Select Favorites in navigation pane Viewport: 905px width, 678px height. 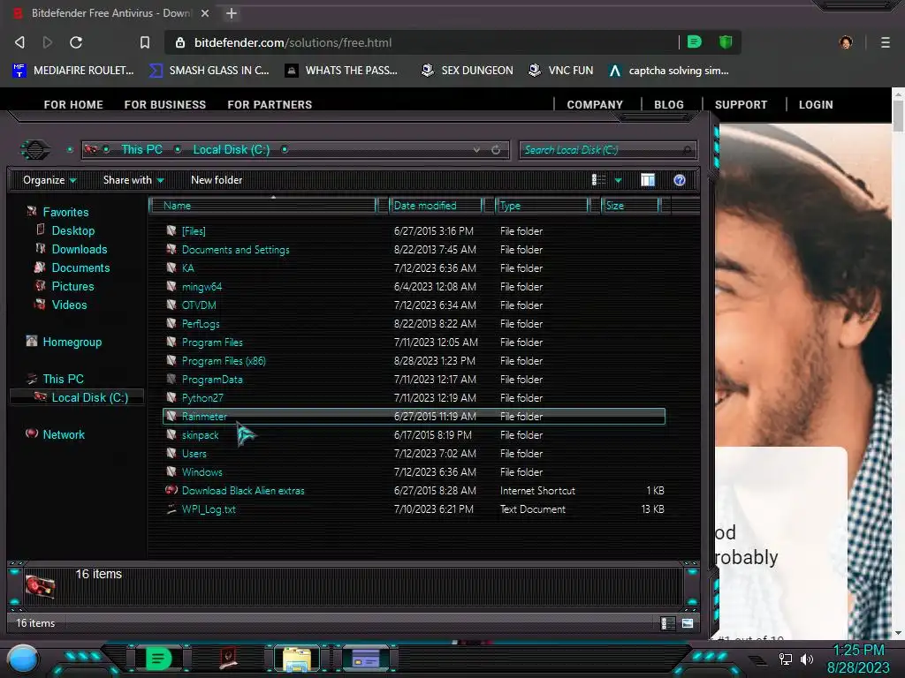click(x=65, y=212)
